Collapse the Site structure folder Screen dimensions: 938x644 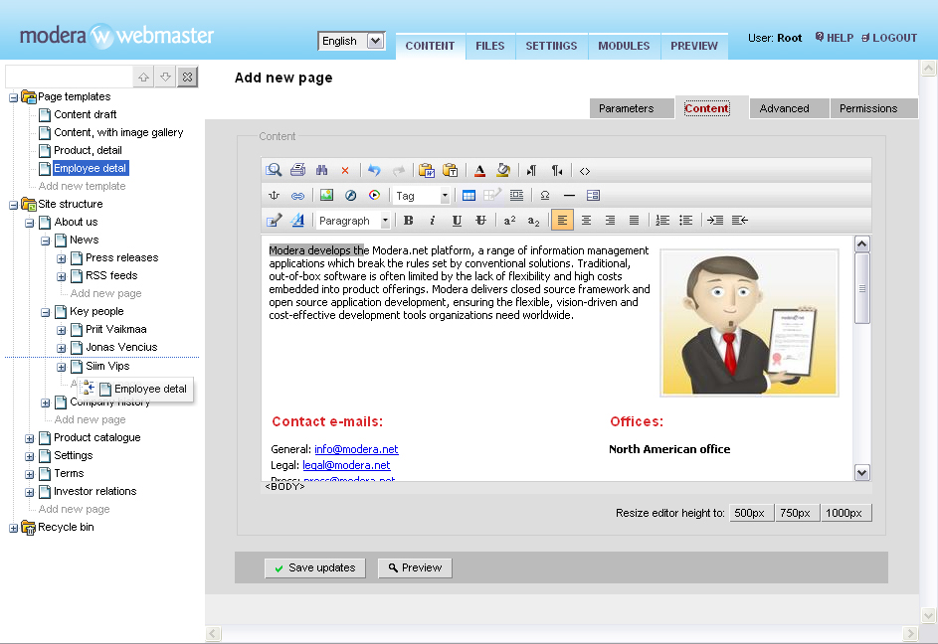click(13, 205)
